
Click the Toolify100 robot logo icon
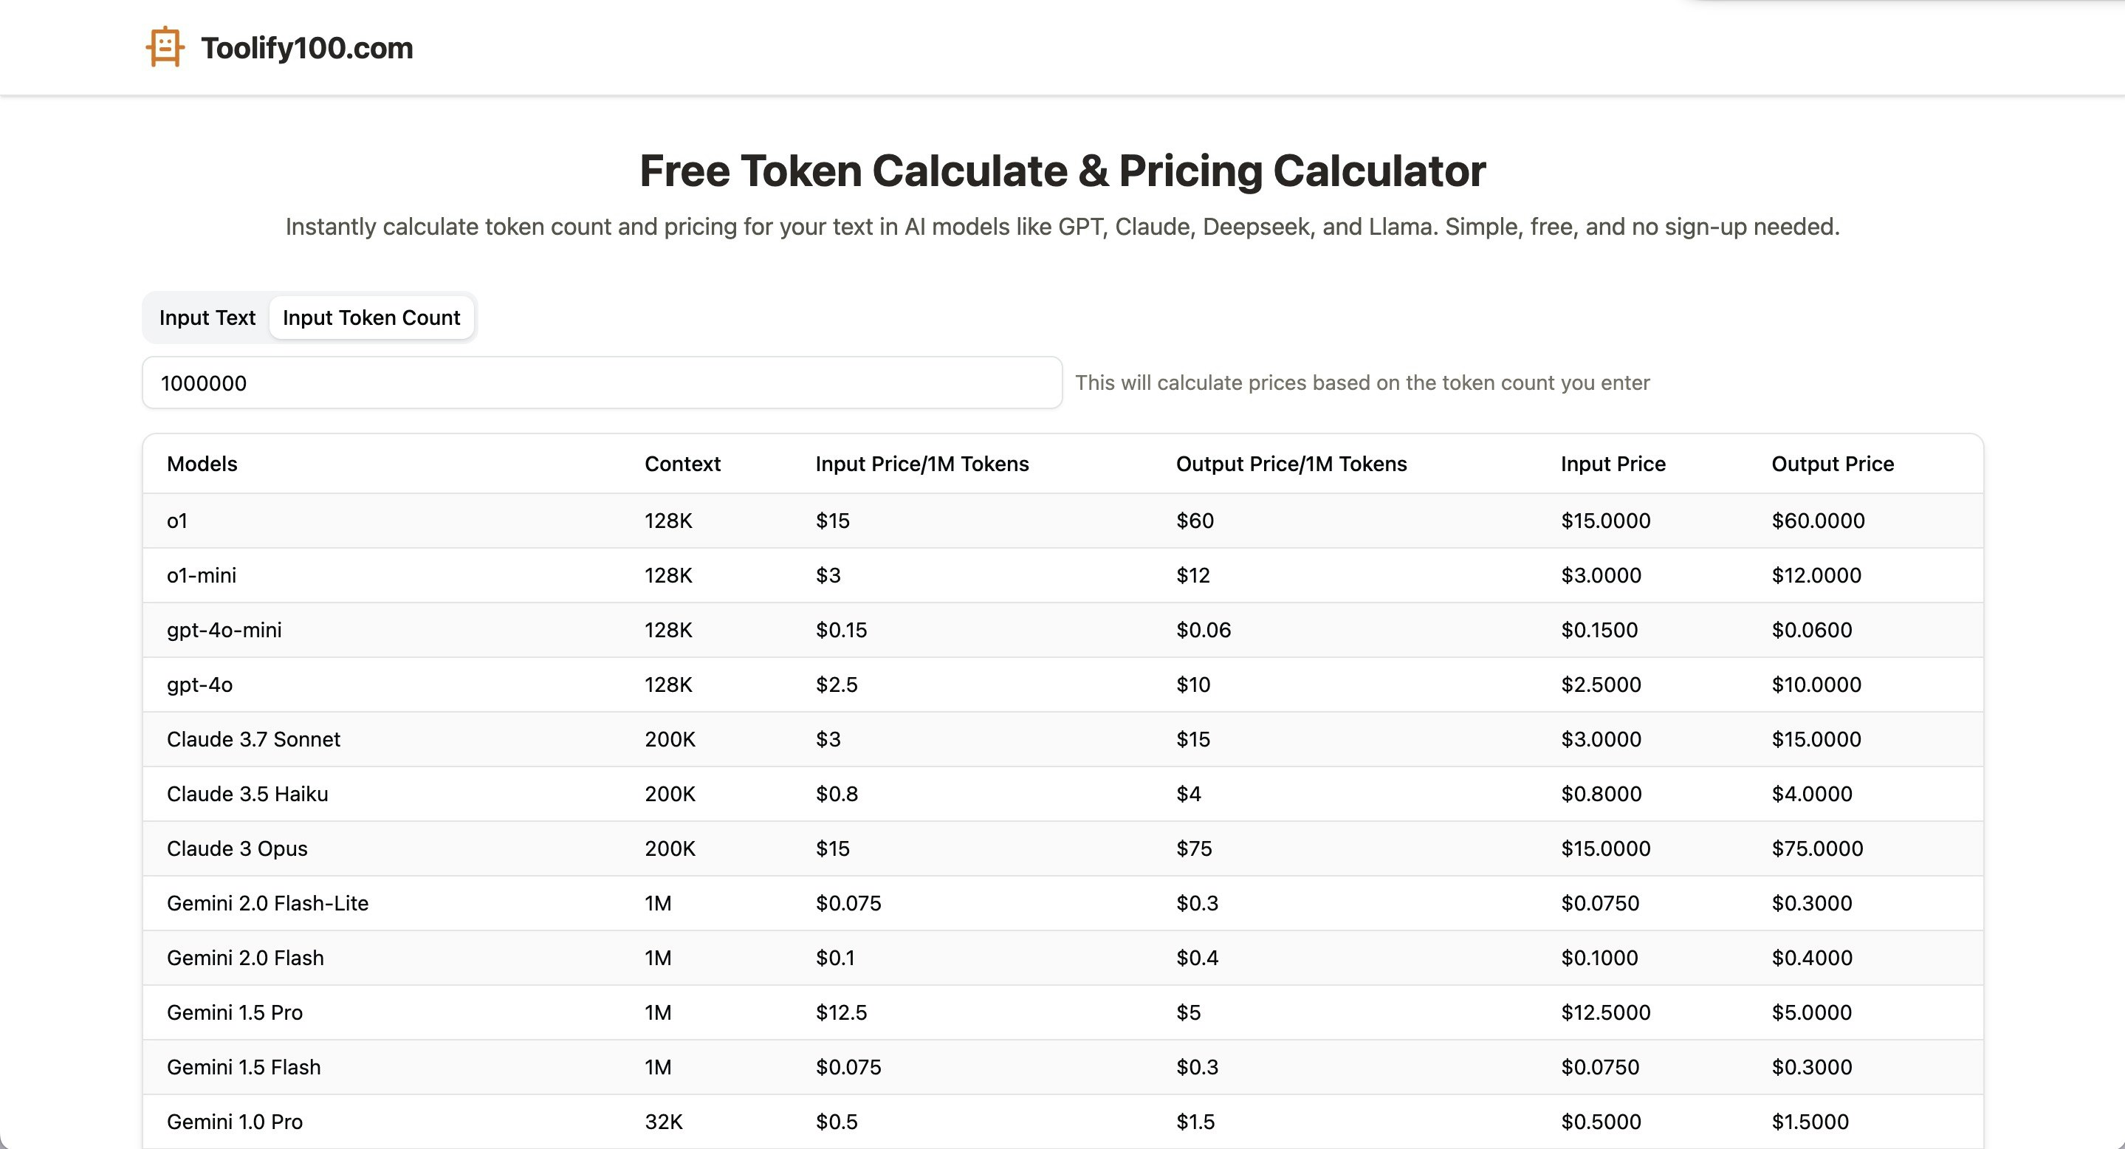point(165,47)
